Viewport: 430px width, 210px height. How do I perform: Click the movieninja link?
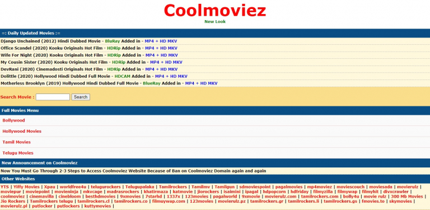pos(67,192)
